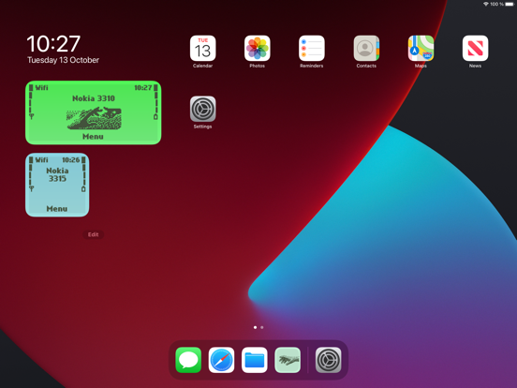Tap the 10:27 clock display

tap(53, 44)
